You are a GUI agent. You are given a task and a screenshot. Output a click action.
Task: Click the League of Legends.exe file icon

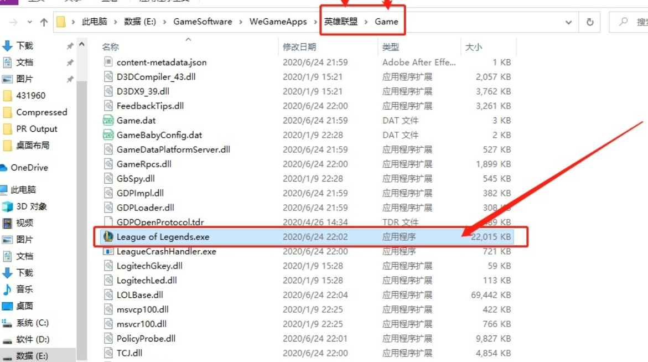108,236
